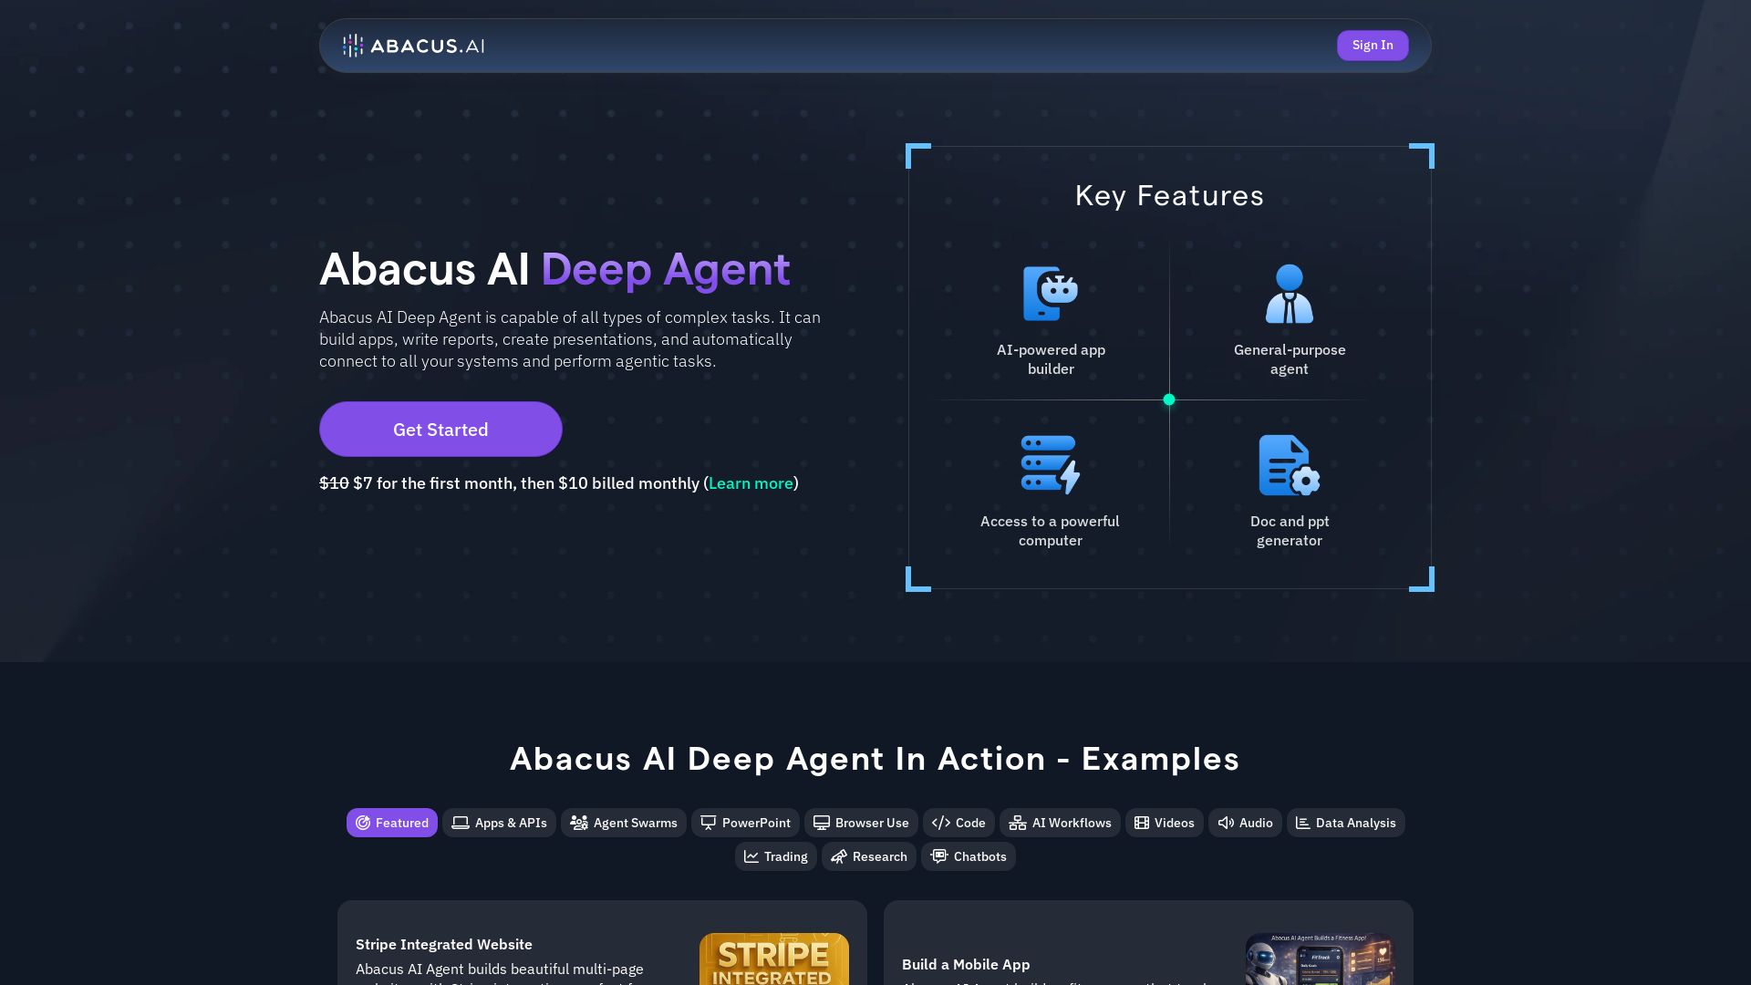1751x985 pixels.
Task: Click the Abacus.AI logo
Action: tap(413, 46)
